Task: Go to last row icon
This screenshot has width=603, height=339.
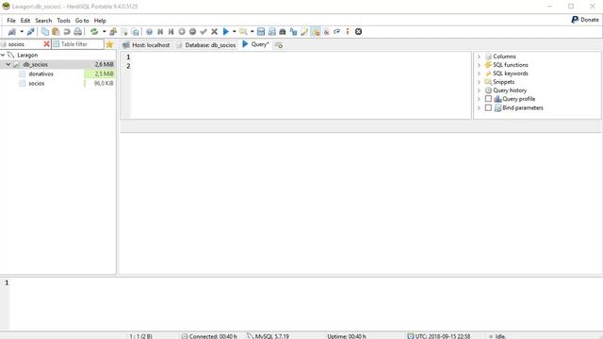Action: click(x=171, y=32)
